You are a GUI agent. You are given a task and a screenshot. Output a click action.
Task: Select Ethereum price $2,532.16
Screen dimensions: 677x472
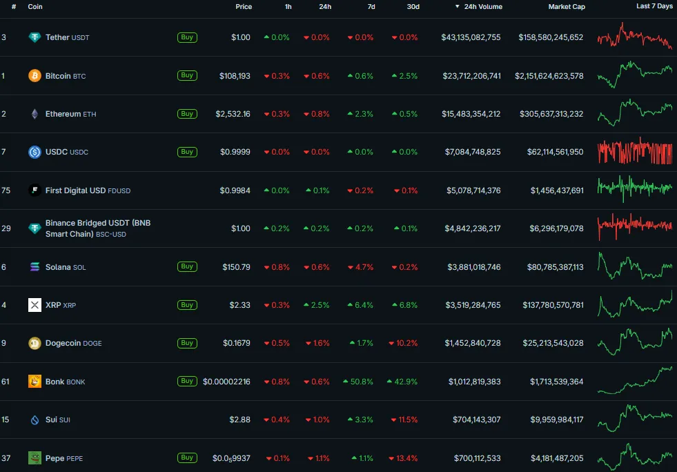[233, 114]
